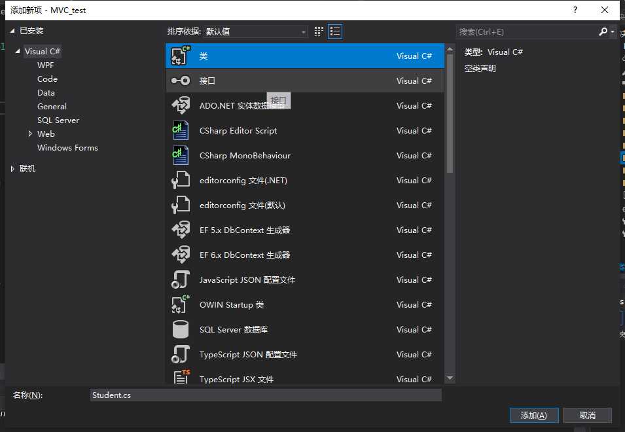Open the help question mark button
The width and height of the screenshot is (625, 432).
[575, 10]
